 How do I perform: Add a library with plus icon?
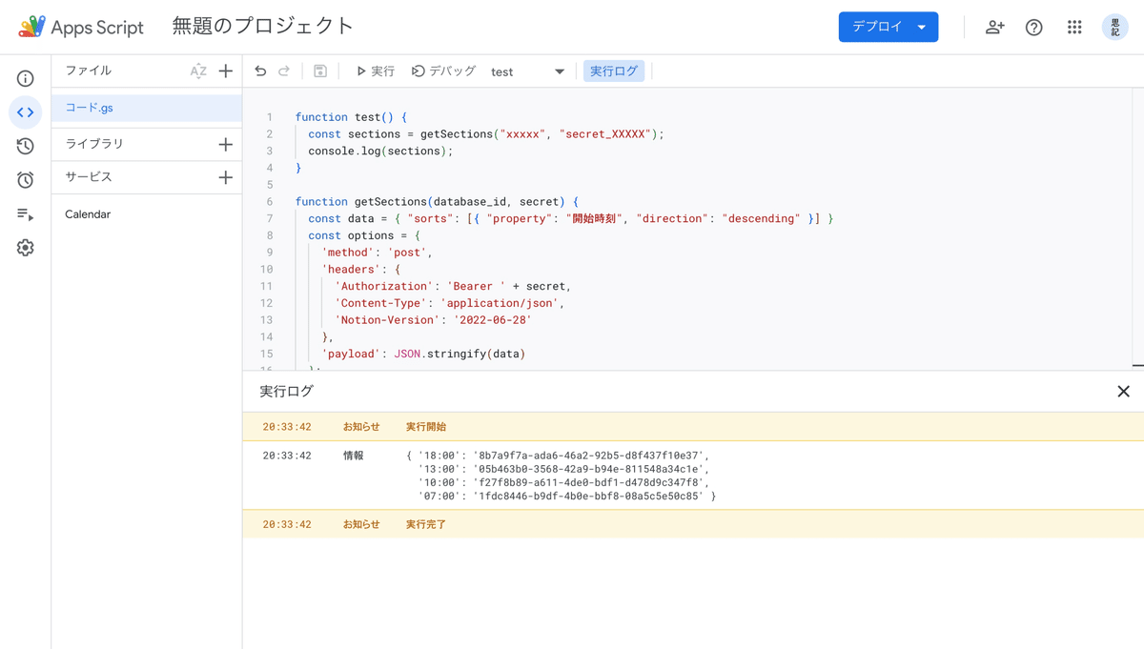point(226,144)
